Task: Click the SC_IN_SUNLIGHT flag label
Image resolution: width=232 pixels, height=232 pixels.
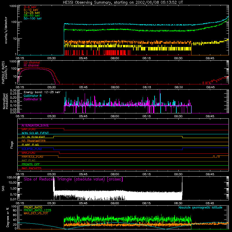Action: pos(33,137)
